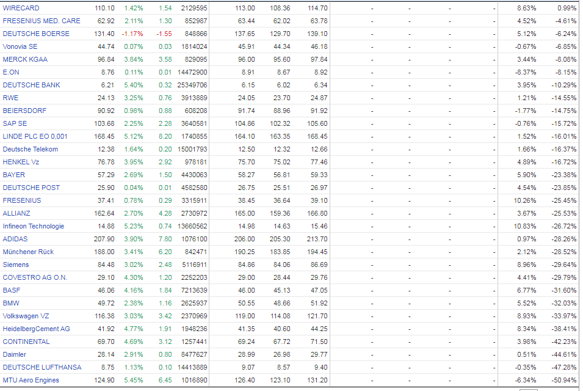The width and height of the screenshot is (583, 391).
Task: Click the 5.45% change for MTU
Action: 134,380
